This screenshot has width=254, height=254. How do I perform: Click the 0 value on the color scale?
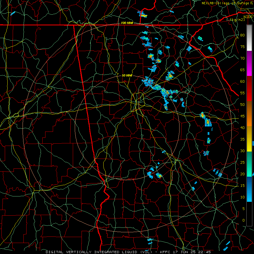tap(244, 220)
